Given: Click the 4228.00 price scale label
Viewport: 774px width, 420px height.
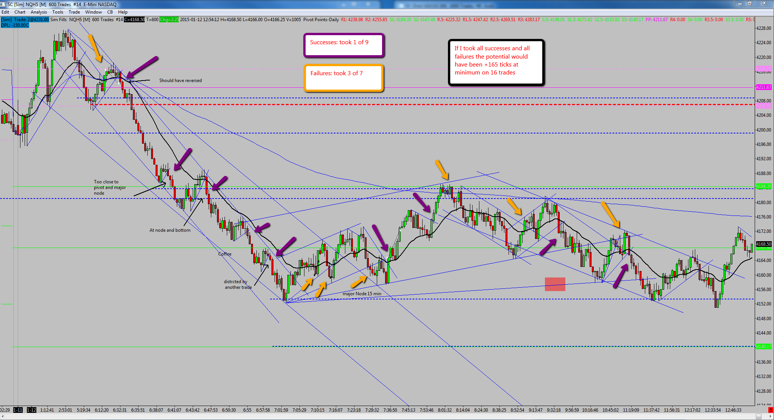Looking at the screenshot, I should [764, 28].
